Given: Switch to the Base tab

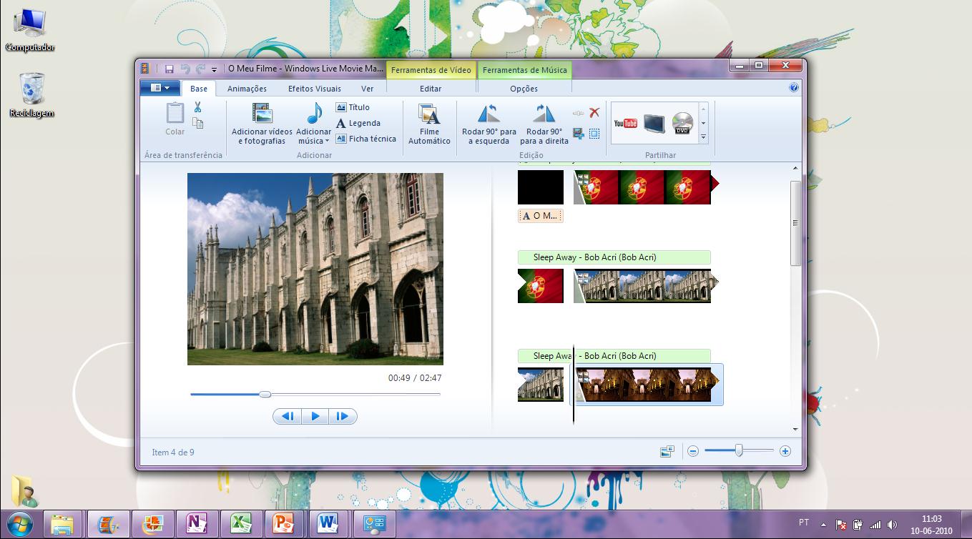Looking at the screenshot, I should (199, 89).
